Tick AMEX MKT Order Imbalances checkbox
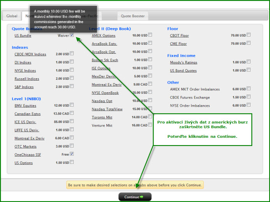The height and width of the screenshot is (202, 270). [x=249, y=88]
